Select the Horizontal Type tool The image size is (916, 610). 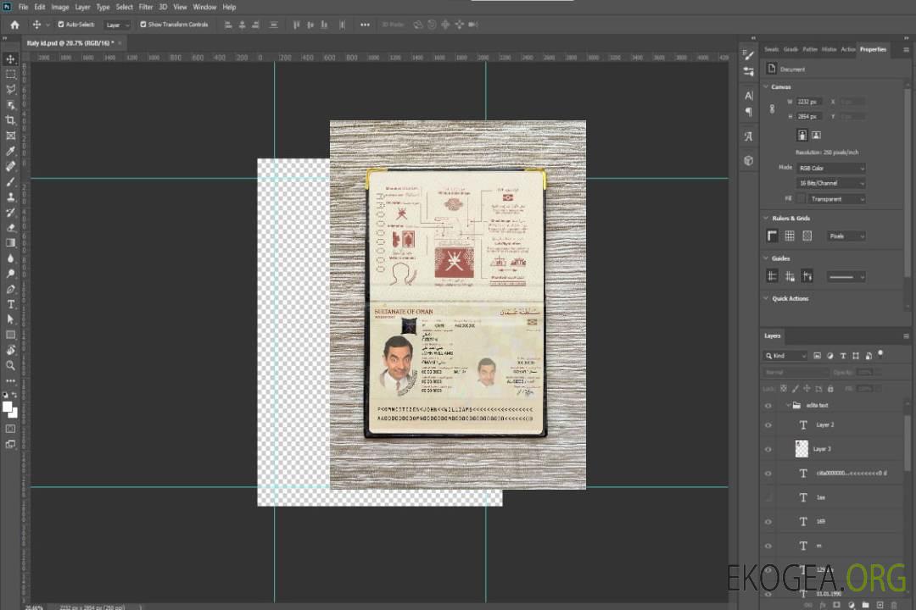[x=11, y=304]
